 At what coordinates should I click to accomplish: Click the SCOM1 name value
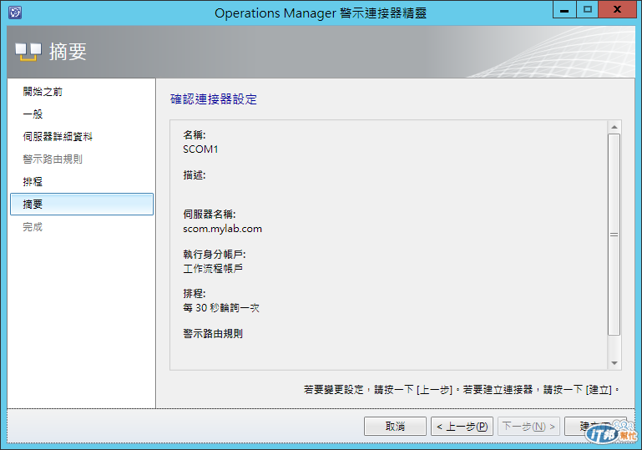pos(200,149)
